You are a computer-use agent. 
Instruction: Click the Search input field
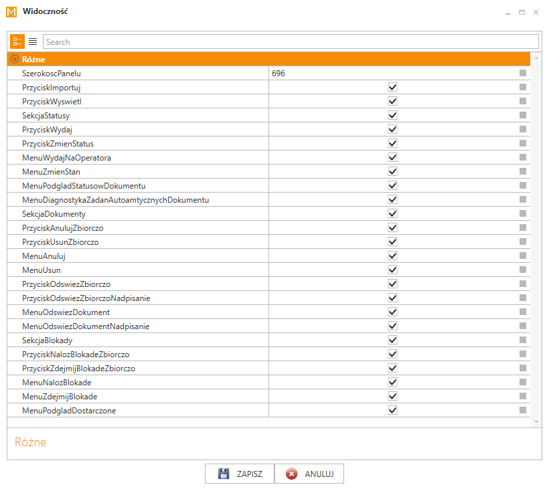coord(291,41)
